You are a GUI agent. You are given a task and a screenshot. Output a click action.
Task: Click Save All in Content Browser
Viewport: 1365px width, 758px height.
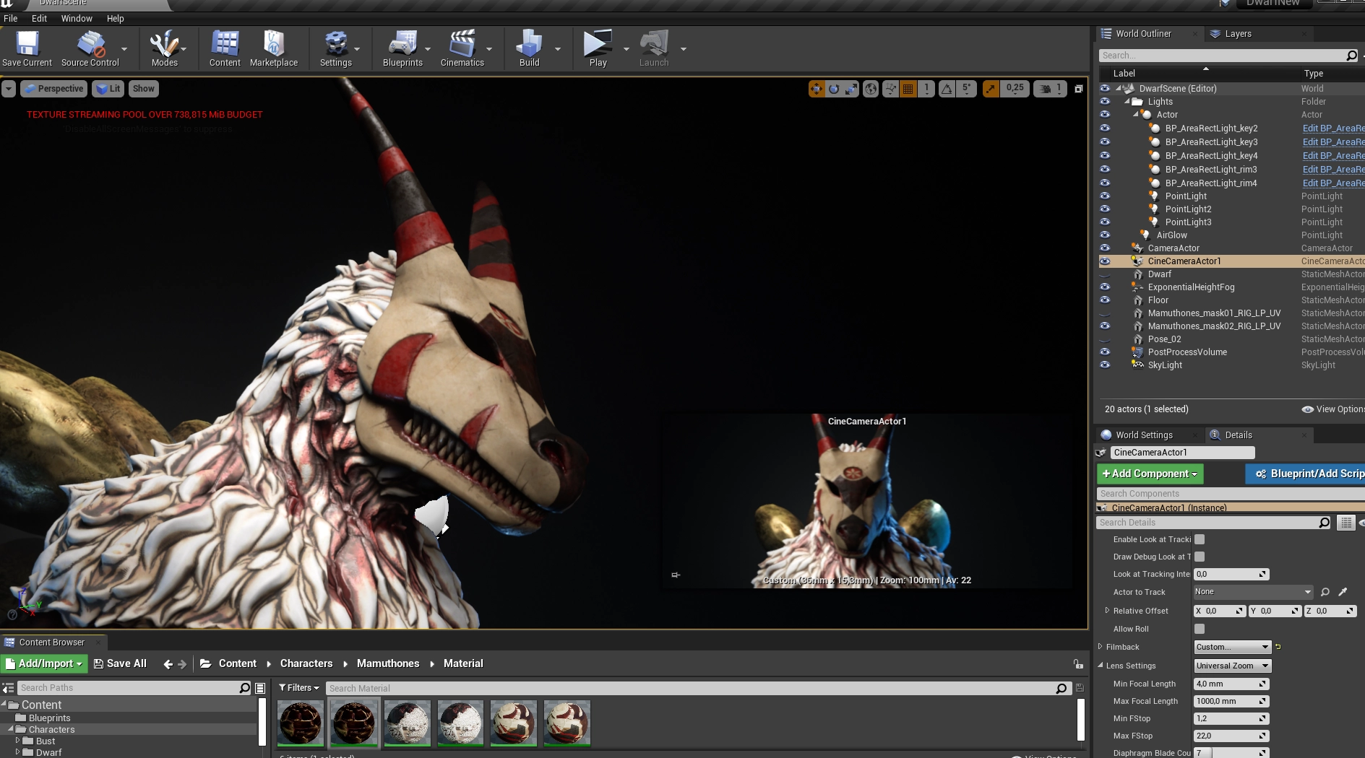(x=120, y=663)
